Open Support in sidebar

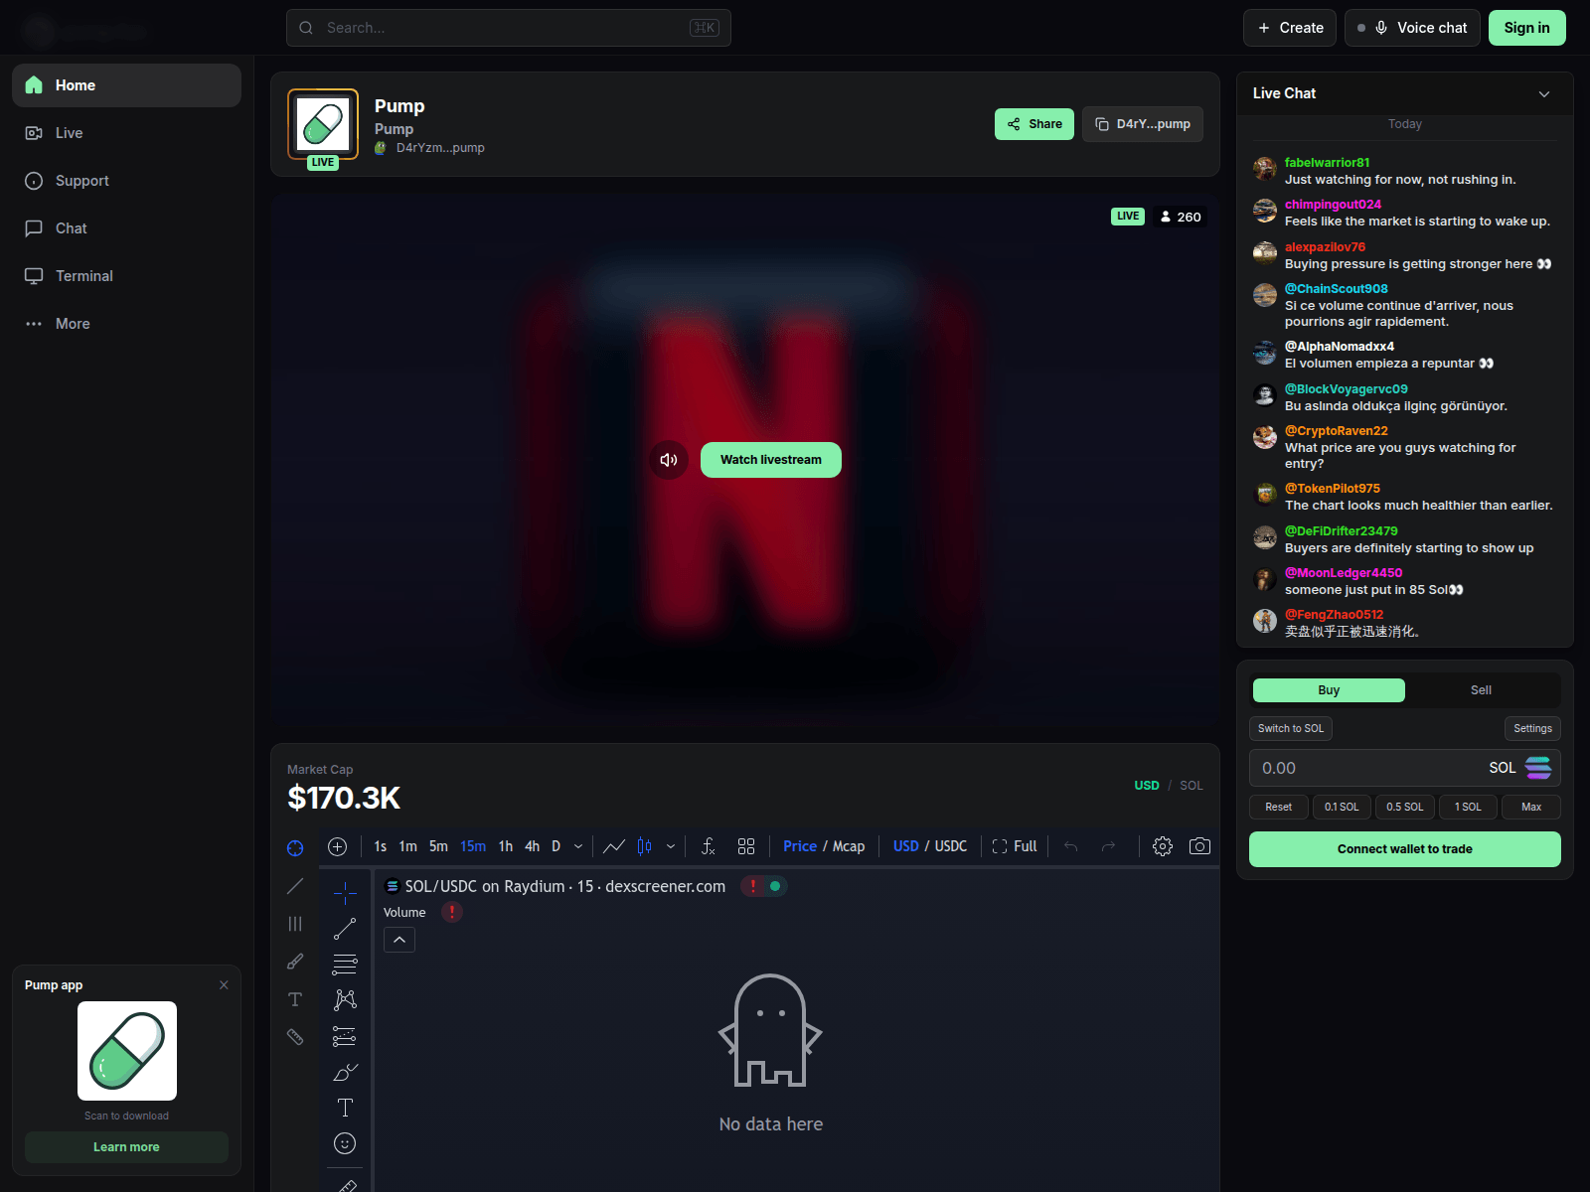[x=126, y=181]
